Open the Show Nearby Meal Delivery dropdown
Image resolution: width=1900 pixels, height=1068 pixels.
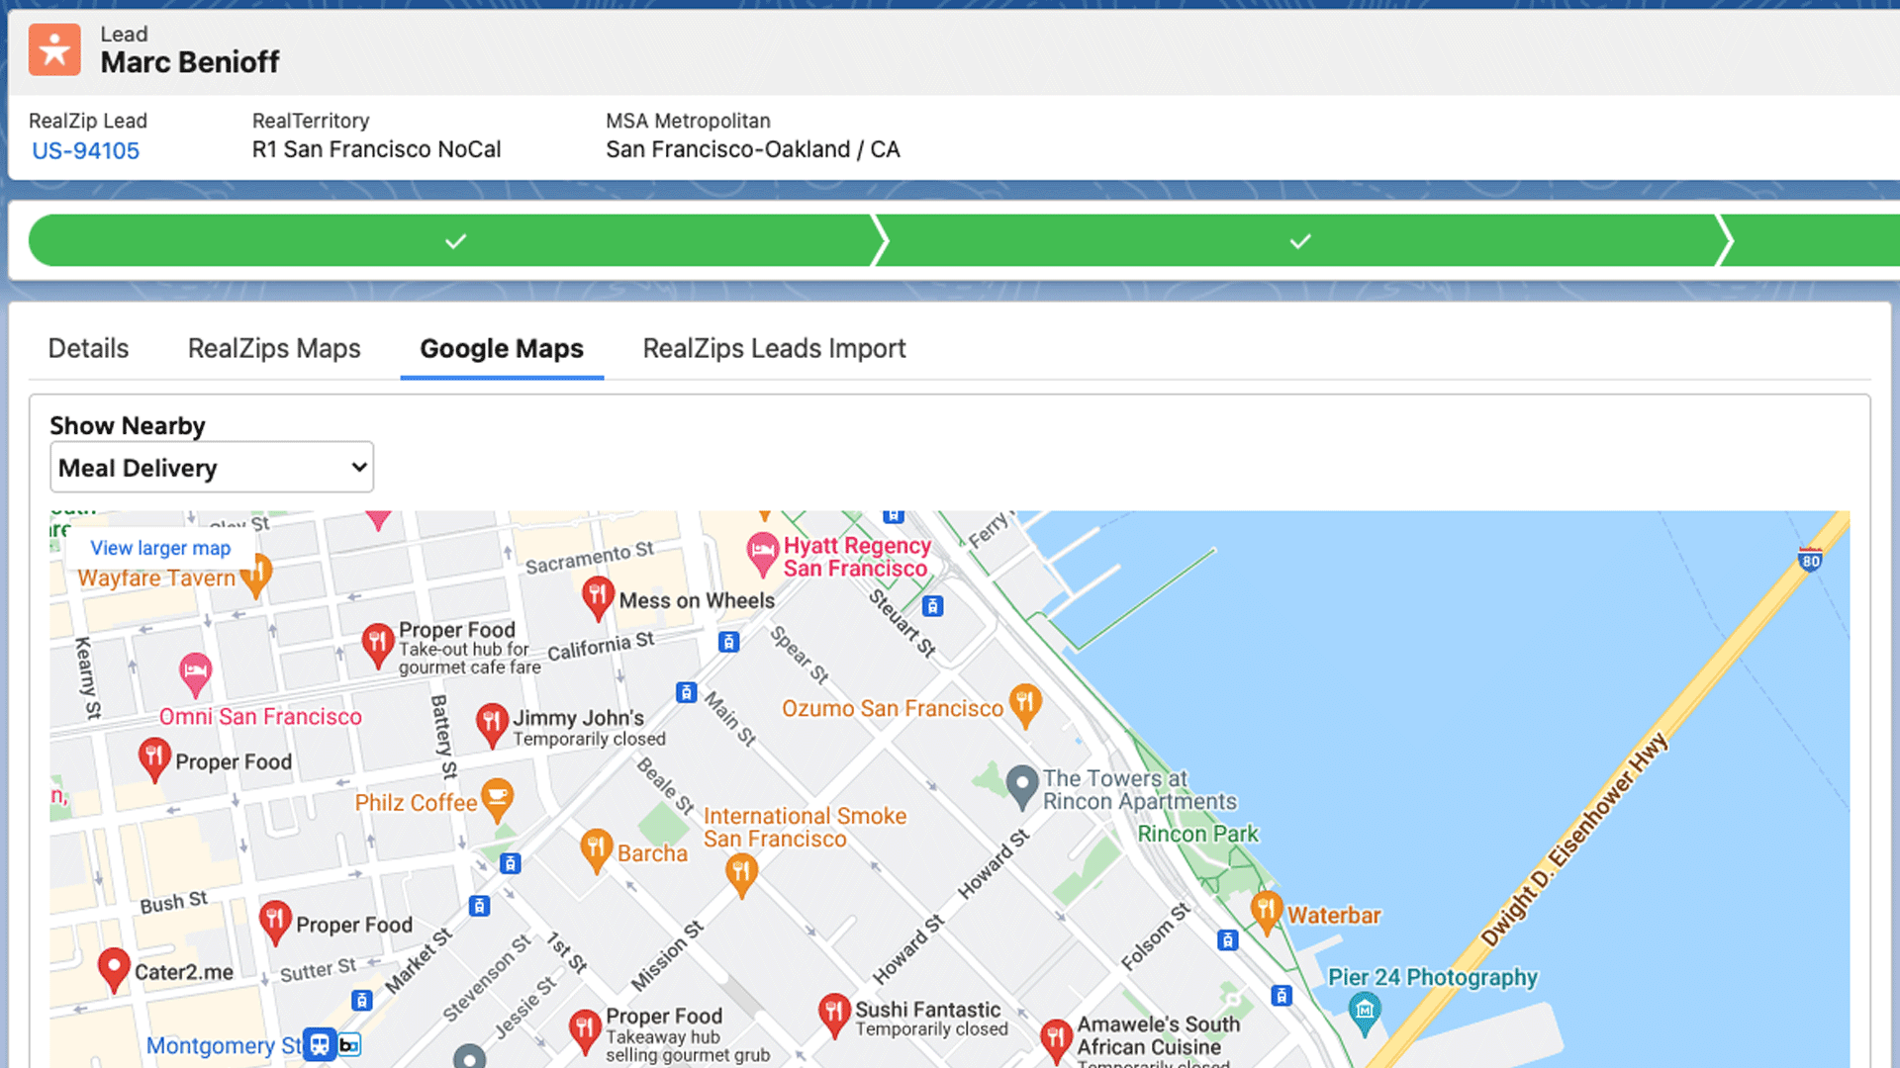211,467
